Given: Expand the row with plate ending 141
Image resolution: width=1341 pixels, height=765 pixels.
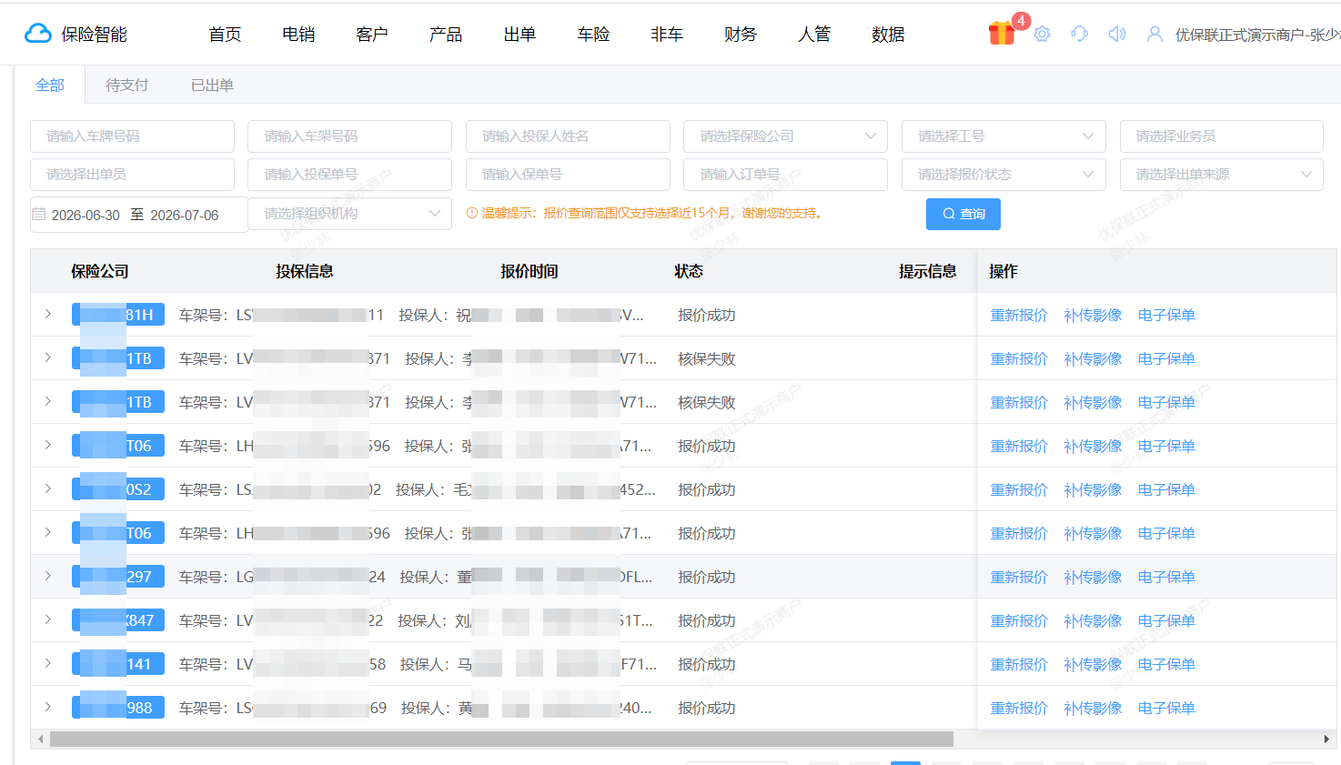Looking at the screenshot, I should pyautogui.click(x=47, y=663).
